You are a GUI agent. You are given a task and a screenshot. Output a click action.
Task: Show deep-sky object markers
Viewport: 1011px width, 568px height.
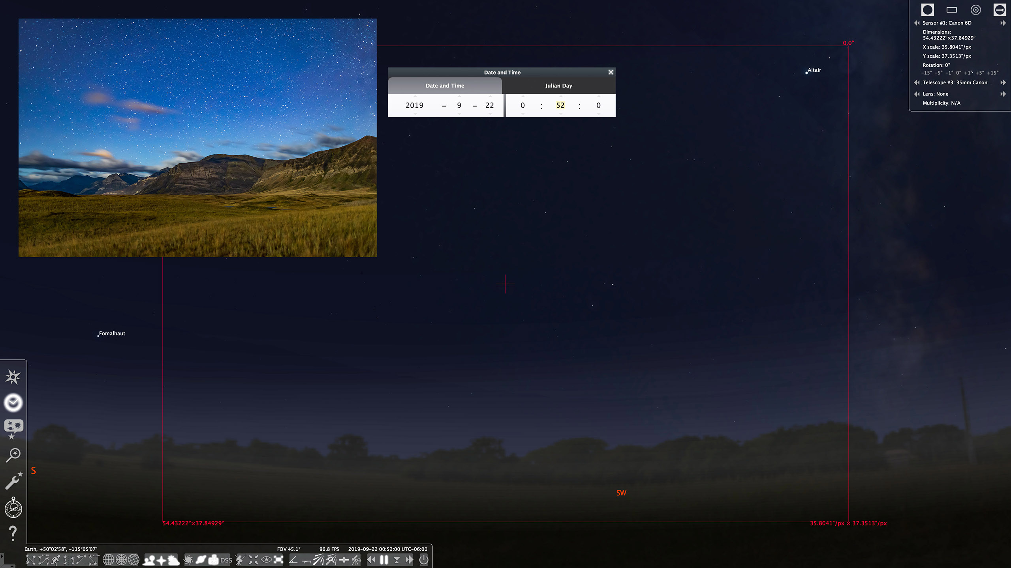click(189, 559)
